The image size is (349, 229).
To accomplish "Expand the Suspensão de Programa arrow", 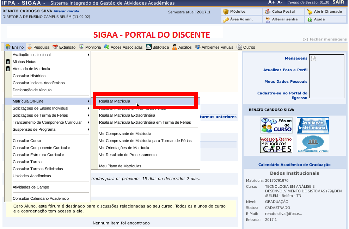I will (x=88, y=130).
